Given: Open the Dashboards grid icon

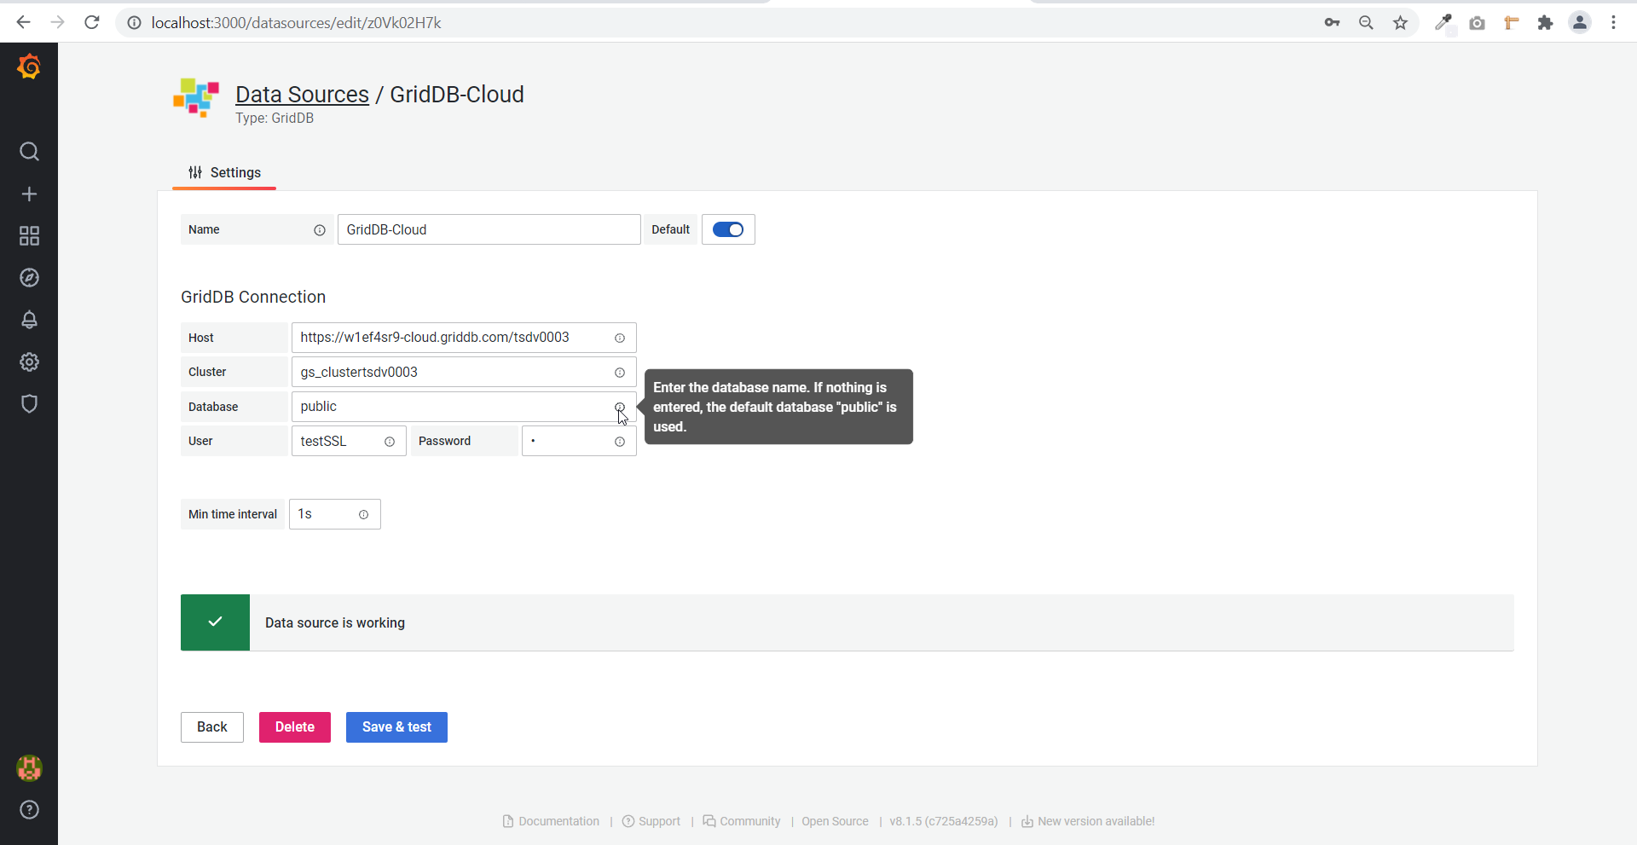Looking at the screenshot, I should click(x=29, y=236).
